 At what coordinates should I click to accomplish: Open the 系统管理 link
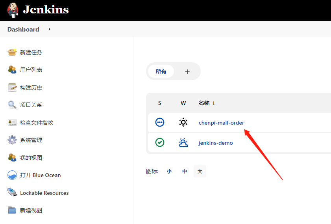(31, 140)
